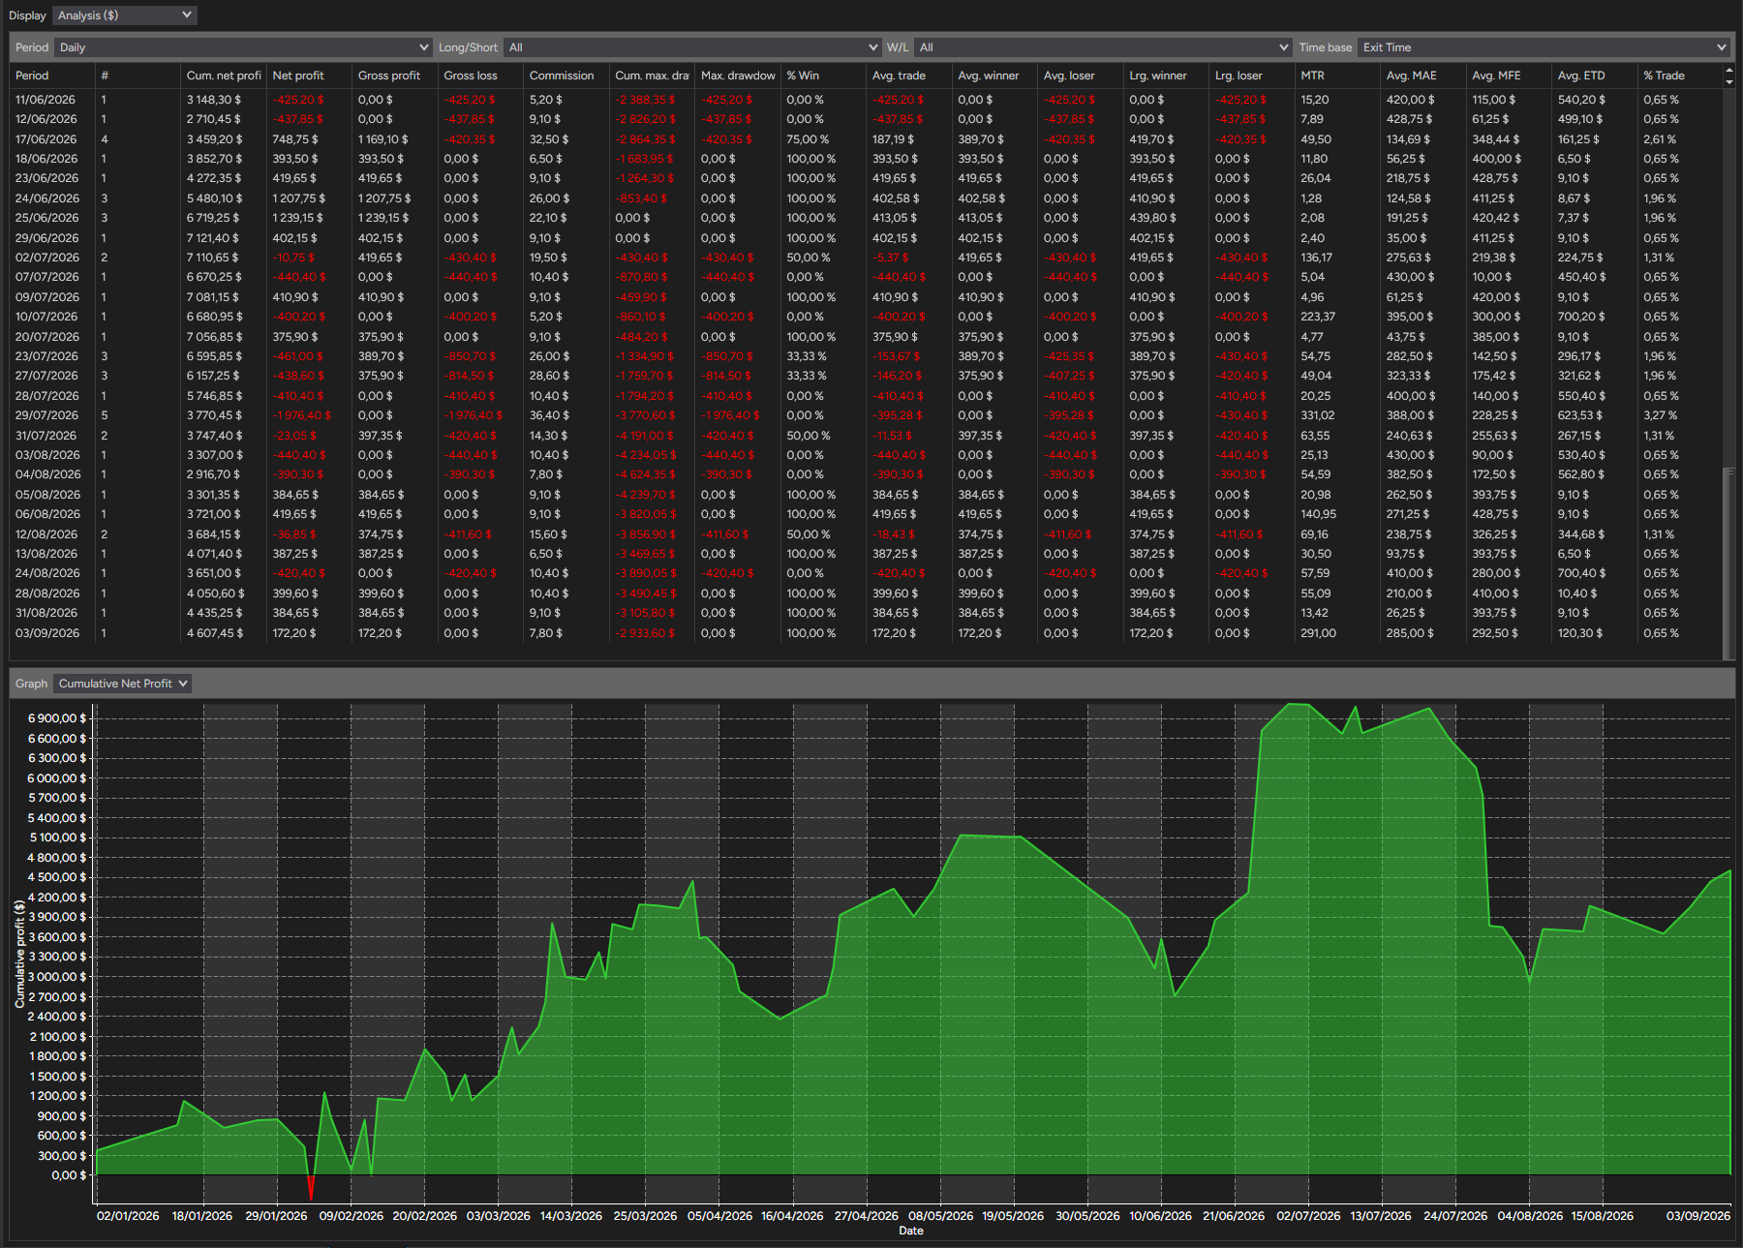Viewport: 1743px width, 1248px height.
Task: Select the 17/06/2026 period row
Action: click(x=867, y=139)
